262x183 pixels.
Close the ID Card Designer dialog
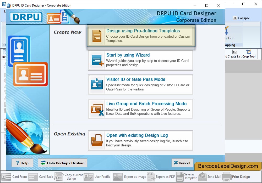click(219, 5)
